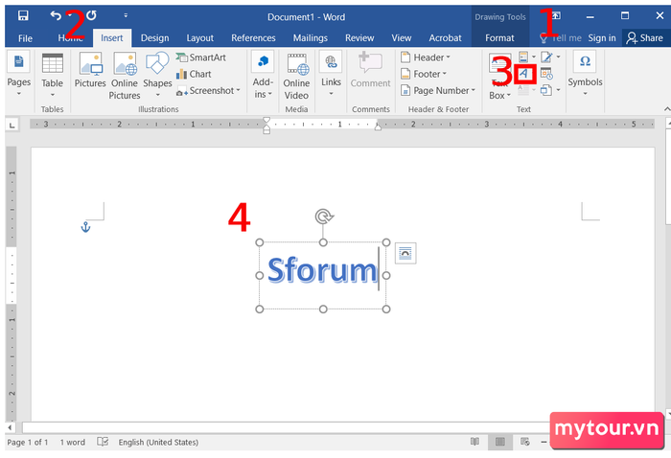Switch to the Acrobat tab
Screen dimensions: 671x458
point(445,38)
